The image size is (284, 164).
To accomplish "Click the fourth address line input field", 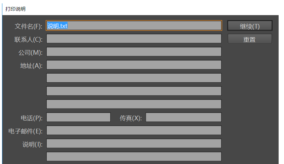I will click(134, 104).
